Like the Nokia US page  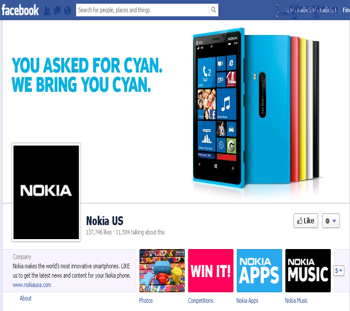coord(306,221)
